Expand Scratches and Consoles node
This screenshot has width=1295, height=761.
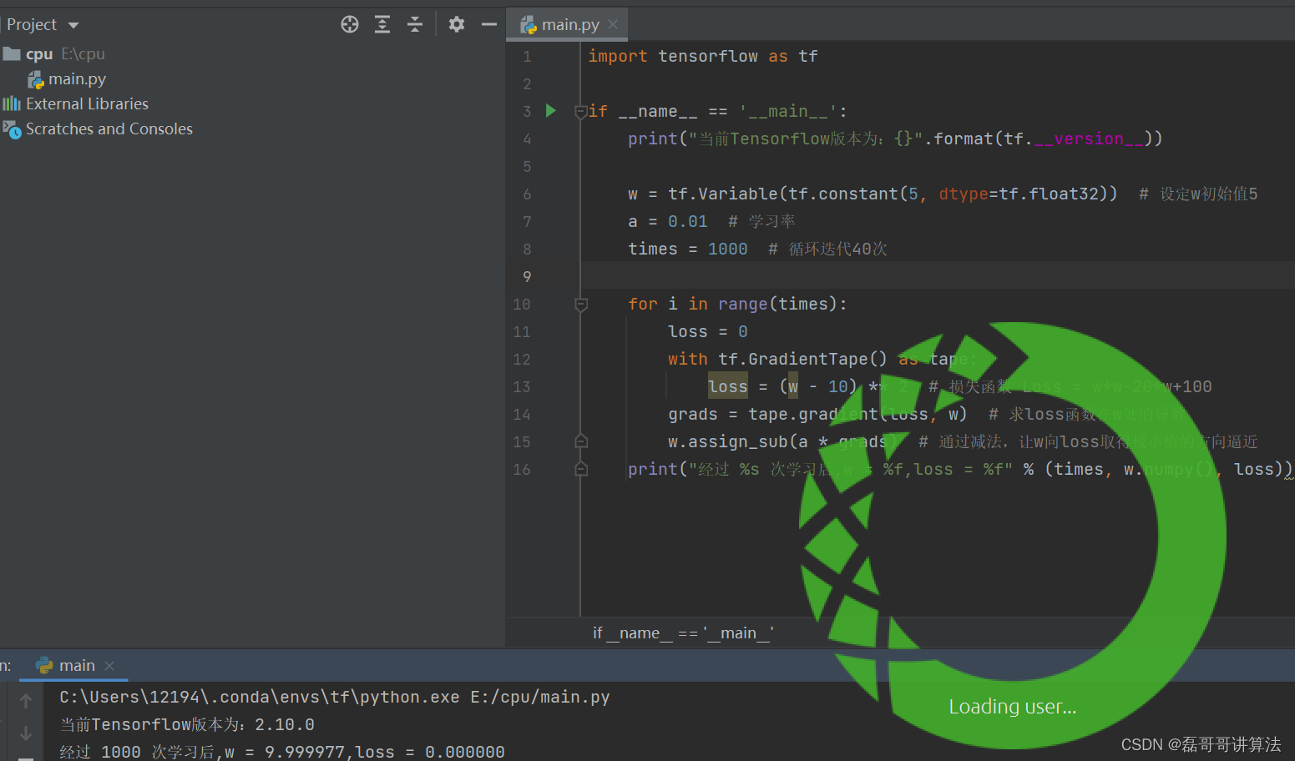tap(109, 129)
